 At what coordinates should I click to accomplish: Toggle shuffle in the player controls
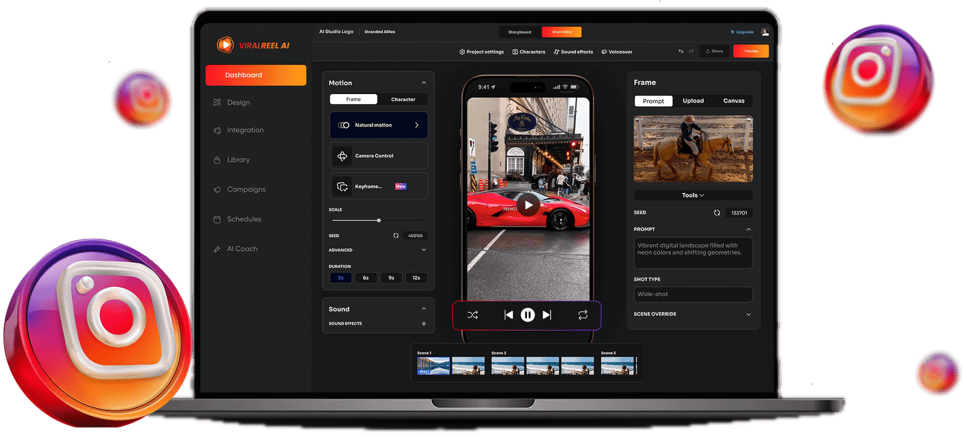coord(473,315)
